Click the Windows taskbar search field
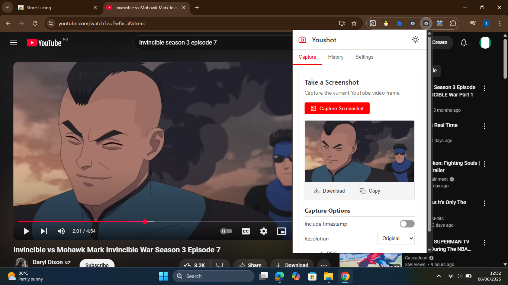The image size is (508, 285). point(213,276)
